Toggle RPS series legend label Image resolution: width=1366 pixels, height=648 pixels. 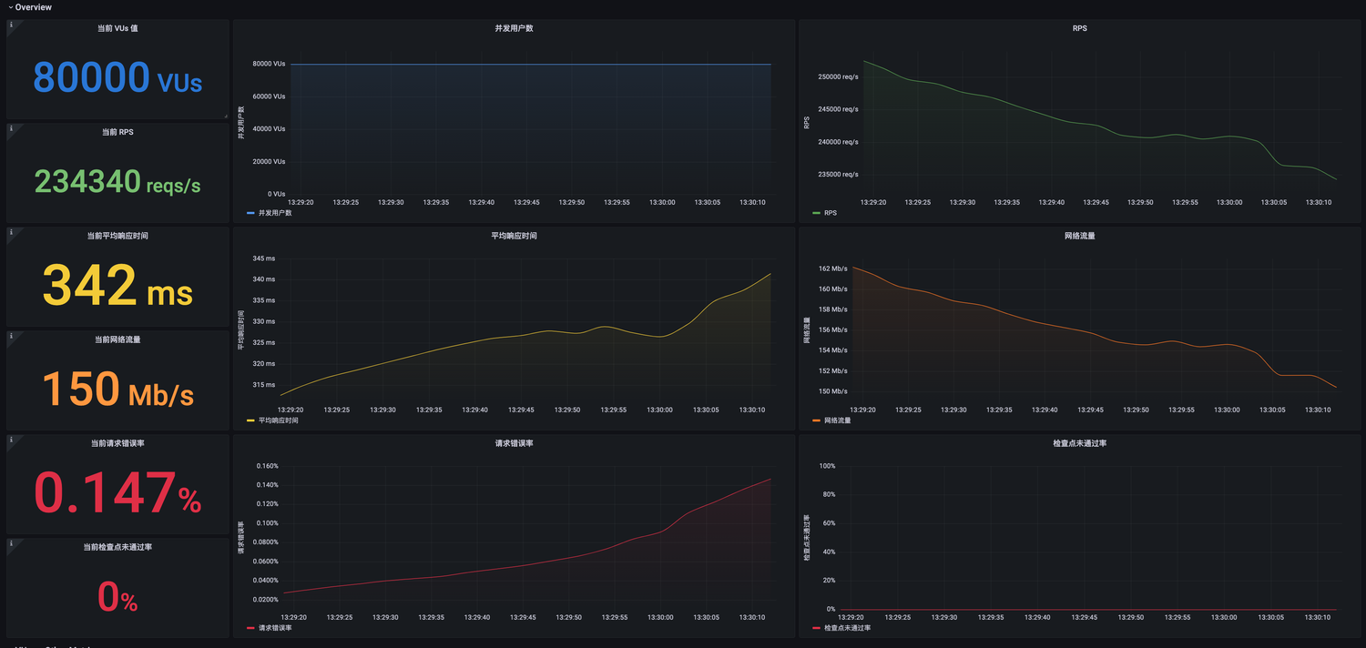[830, 213]
